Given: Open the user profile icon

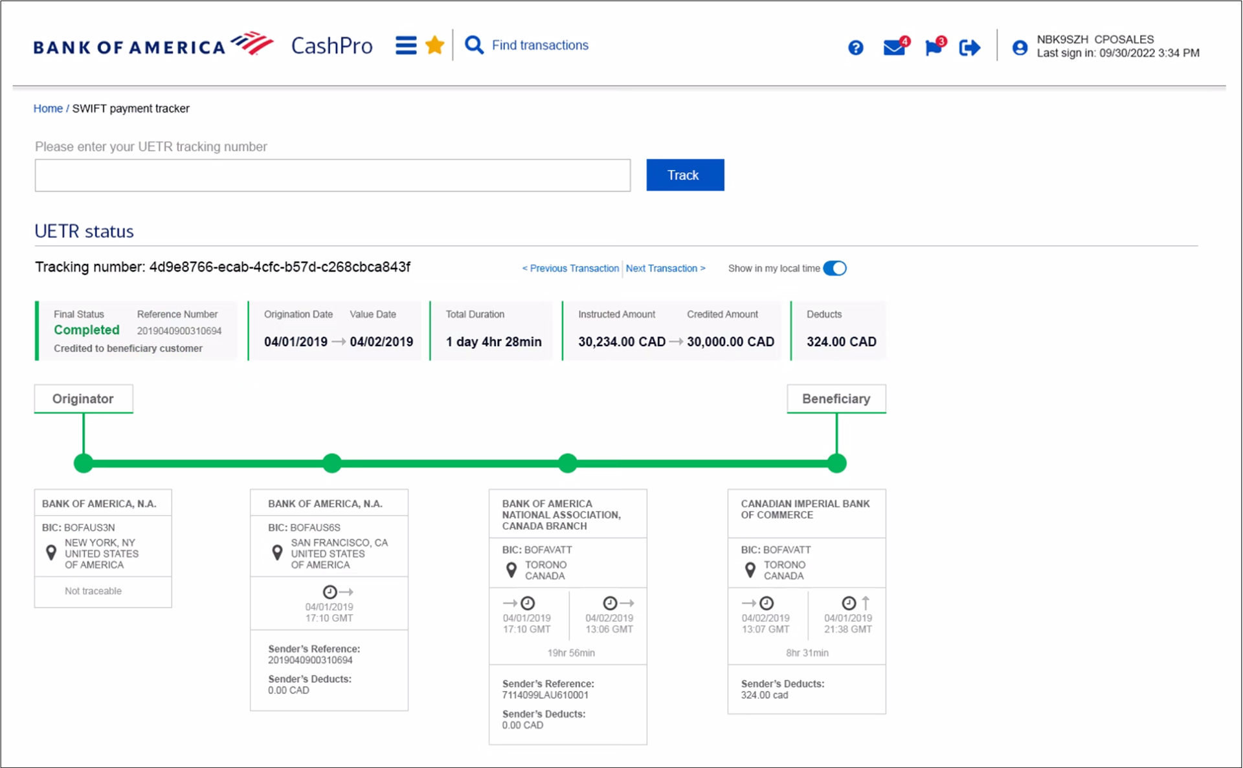Looking at the screenshot, I should 1020,48.
